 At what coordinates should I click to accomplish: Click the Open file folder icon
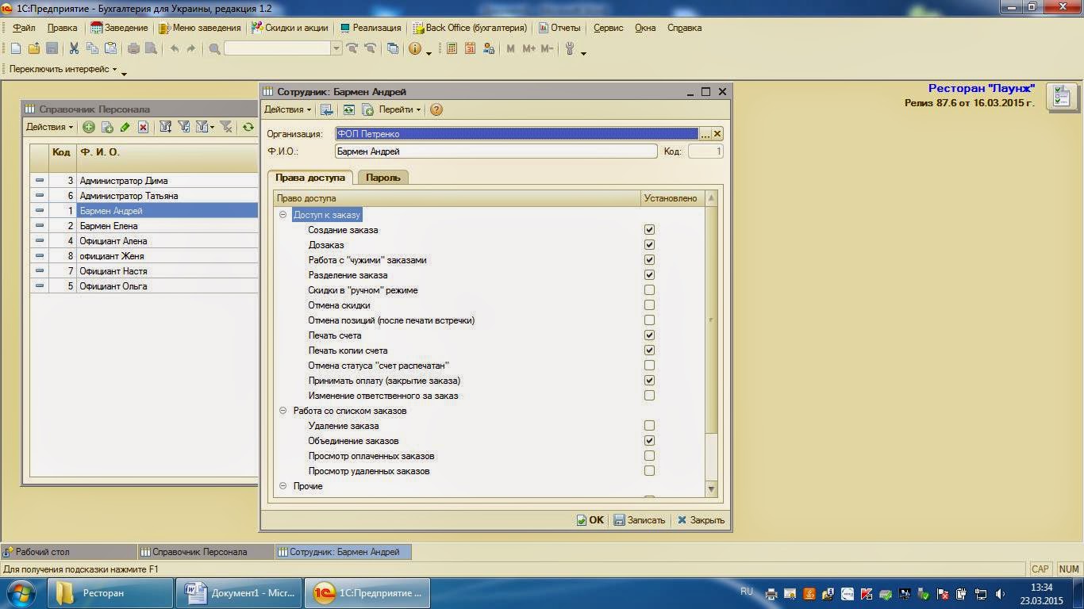pyautogui.click(x=34, y=48)
